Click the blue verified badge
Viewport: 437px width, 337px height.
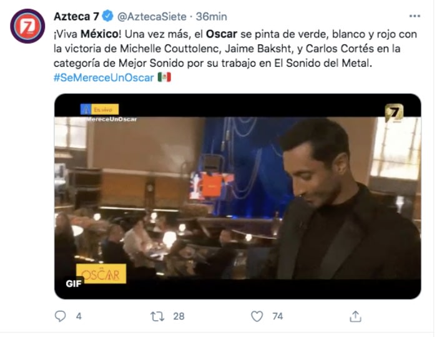tap(107, 16)
